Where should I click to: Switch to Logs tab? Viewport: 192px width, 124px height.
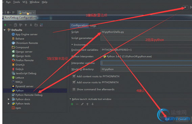[x=93, y=26]
